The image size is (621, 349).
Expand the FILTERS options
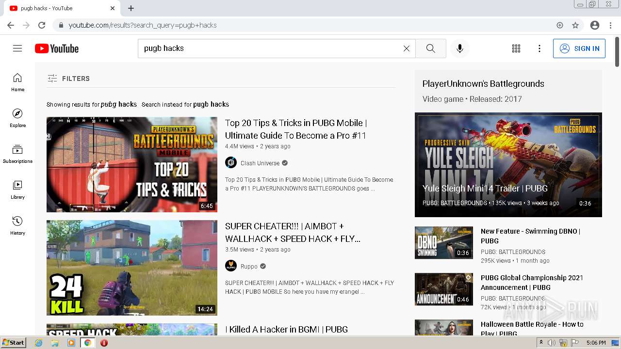(68, 79)
